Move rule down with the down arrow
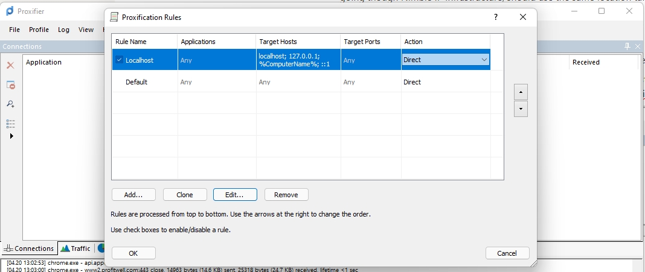 tap(520, 109)
